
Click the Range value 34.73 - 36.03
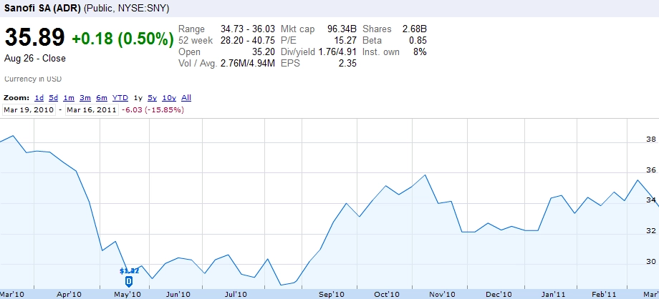[248, 29]
